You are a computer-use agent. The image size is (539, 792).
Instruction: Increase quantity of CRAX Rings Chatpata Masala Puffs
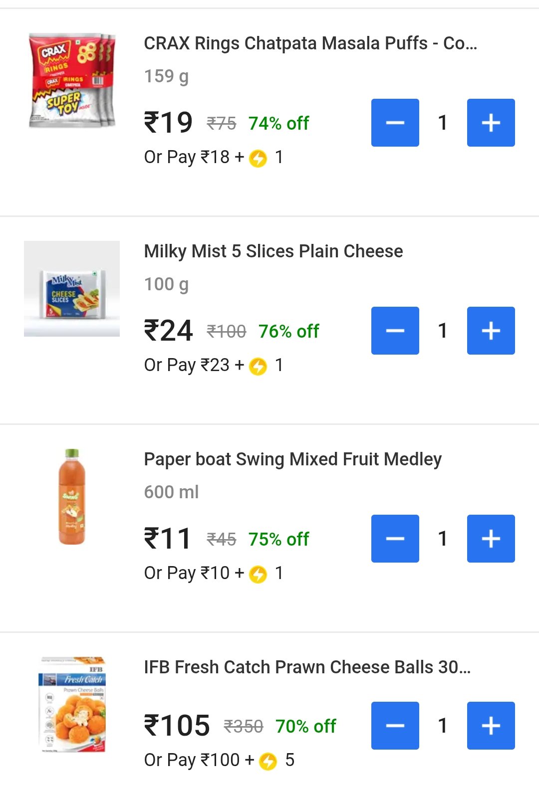491,123
